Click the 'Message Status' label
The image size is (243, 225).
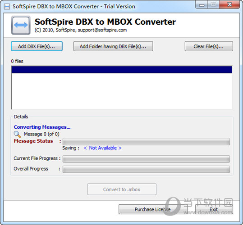point(33,141)
